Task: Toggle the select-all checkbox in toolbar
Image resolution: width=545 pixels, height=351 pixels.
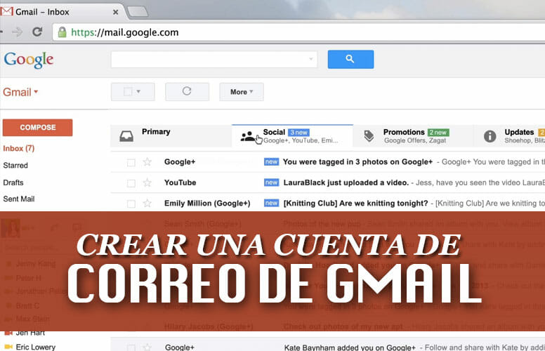Action: coord(128,91)
